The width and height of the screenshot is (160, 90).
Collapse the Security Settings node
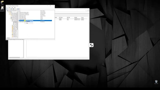10,19
